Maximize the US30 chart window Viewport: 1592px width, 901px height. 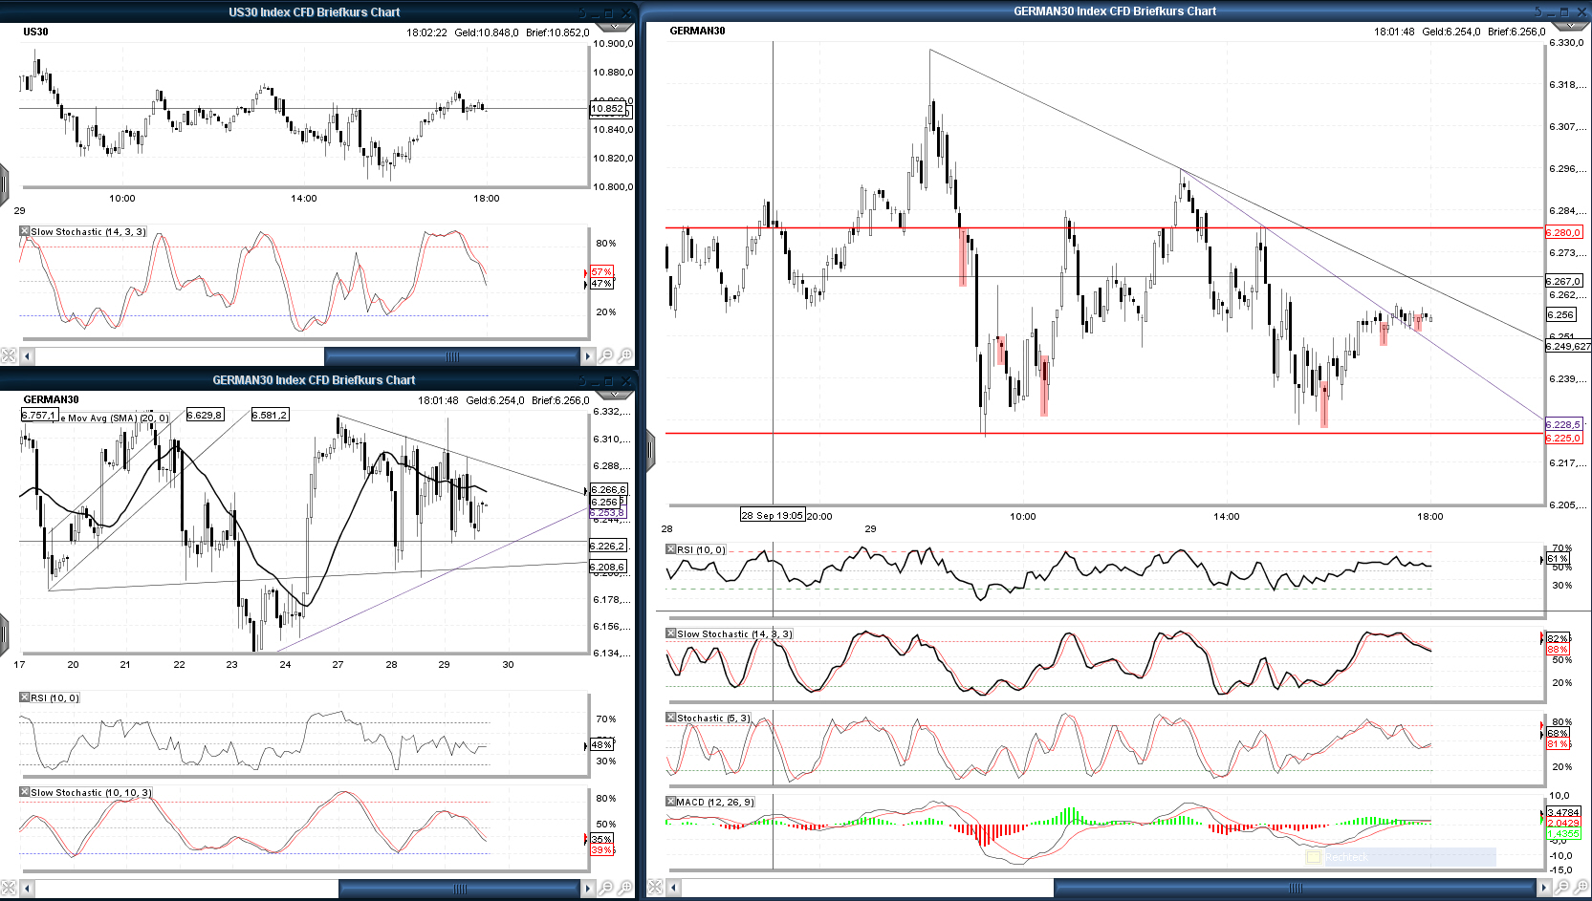pos(608,12)
